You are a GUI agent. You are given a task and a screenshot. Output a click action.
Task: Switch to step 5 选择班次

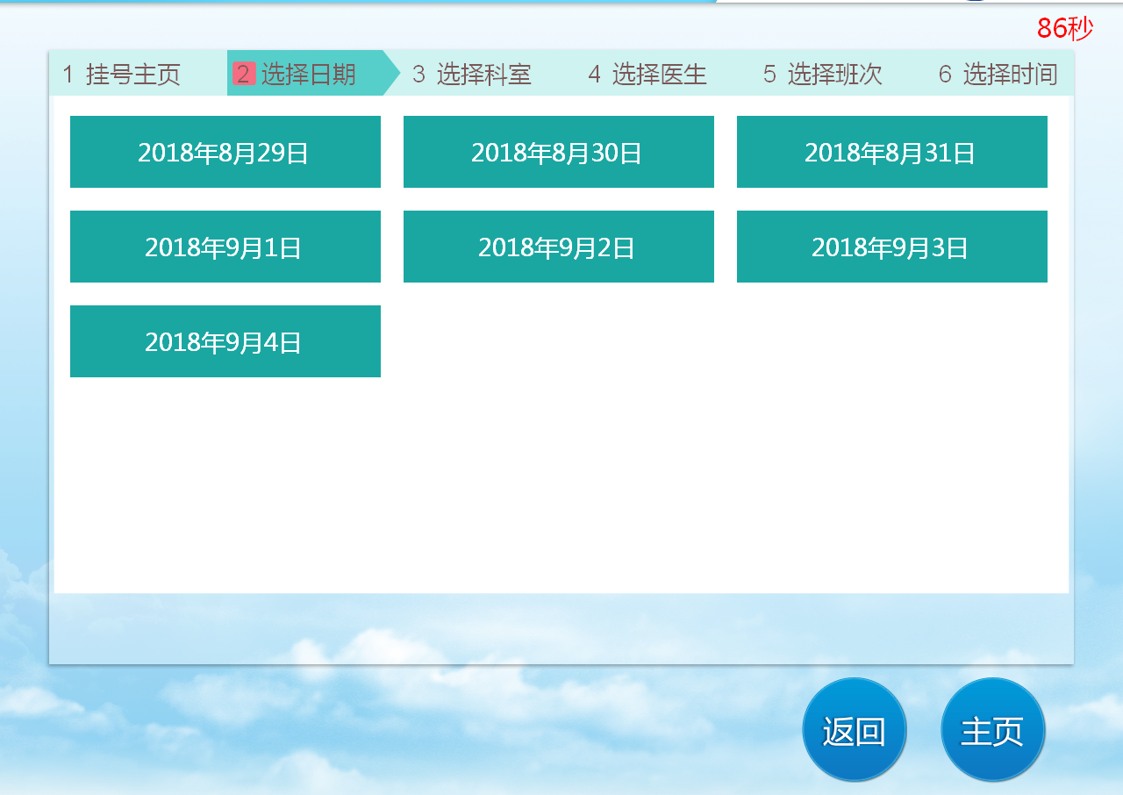(x=823, y=74)
